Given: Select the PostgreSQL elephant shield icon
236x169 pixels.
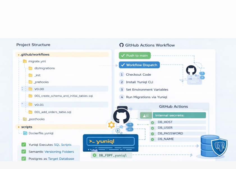Looking at the screenshot, I should coord(220,148).
